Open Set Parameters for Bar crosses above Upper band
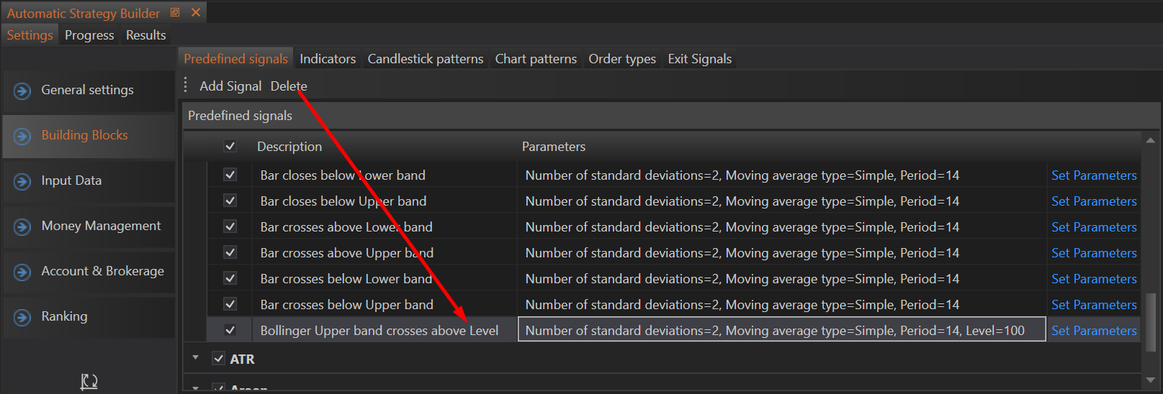Screen dimensions: 1163x394 pyautogui.click(x=1093, y=253)
